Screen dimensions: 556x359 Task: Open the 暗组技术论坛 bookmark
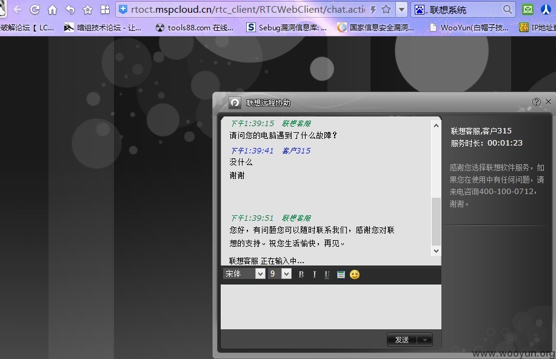tap(102, 27)
